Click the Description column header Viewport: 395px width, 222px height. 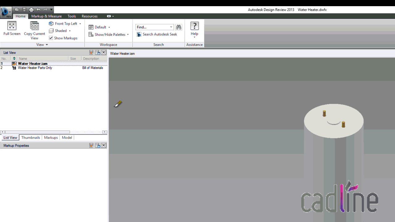coord(94,59)
